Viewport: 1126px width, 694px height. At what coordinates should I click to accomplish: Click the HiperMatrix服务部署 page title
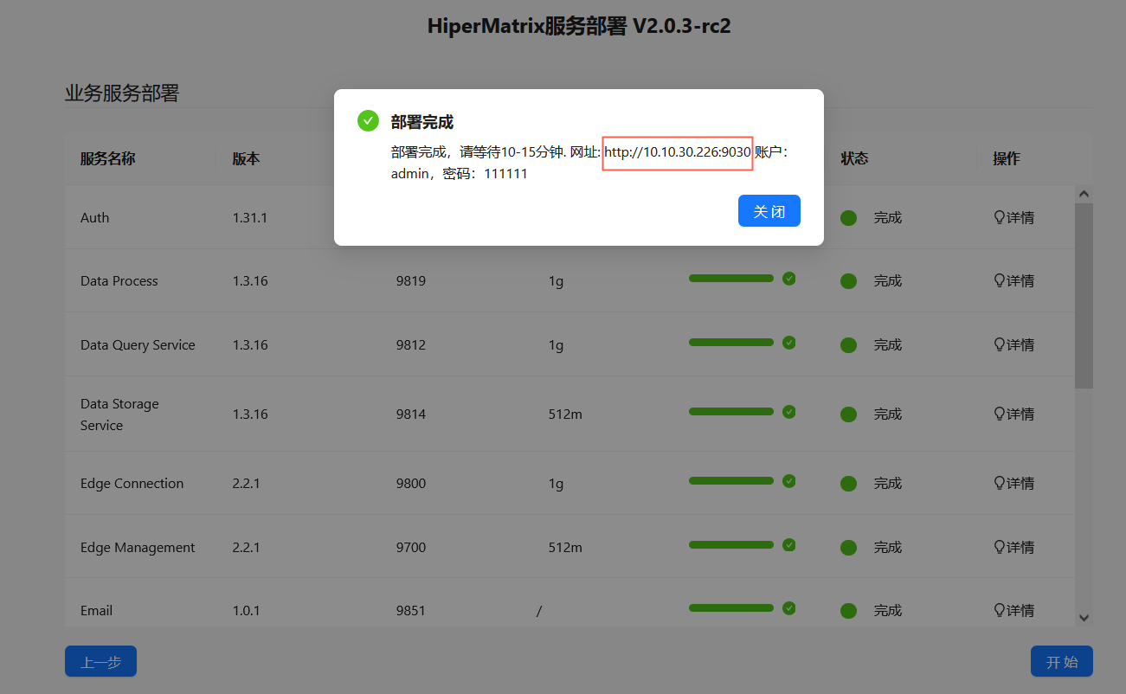[x=579, y=26]
